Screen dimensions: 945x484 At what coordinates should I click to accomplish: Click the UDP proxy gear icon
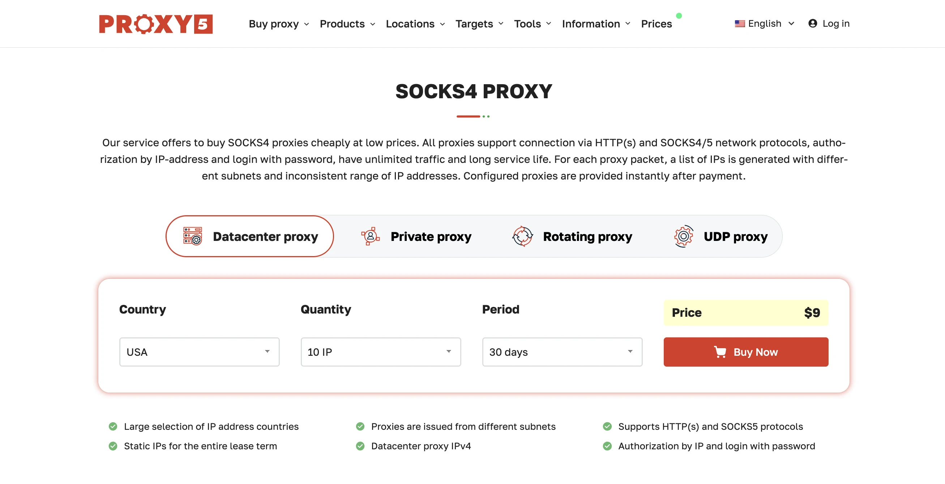point(683,236)
